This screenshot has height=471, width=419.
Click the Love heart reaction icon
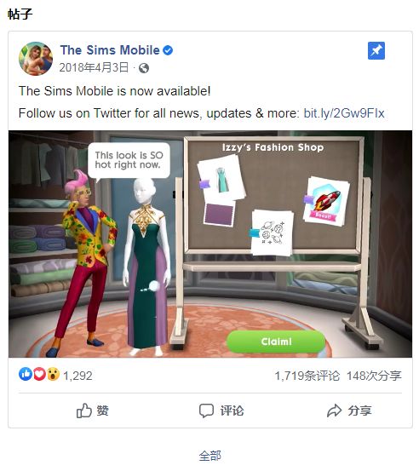[x=39, y=374]
